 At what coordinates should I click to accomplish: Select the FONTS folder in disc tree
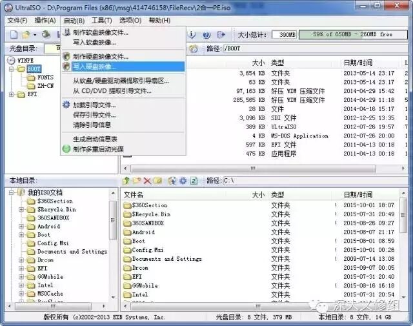pos(45,77)
